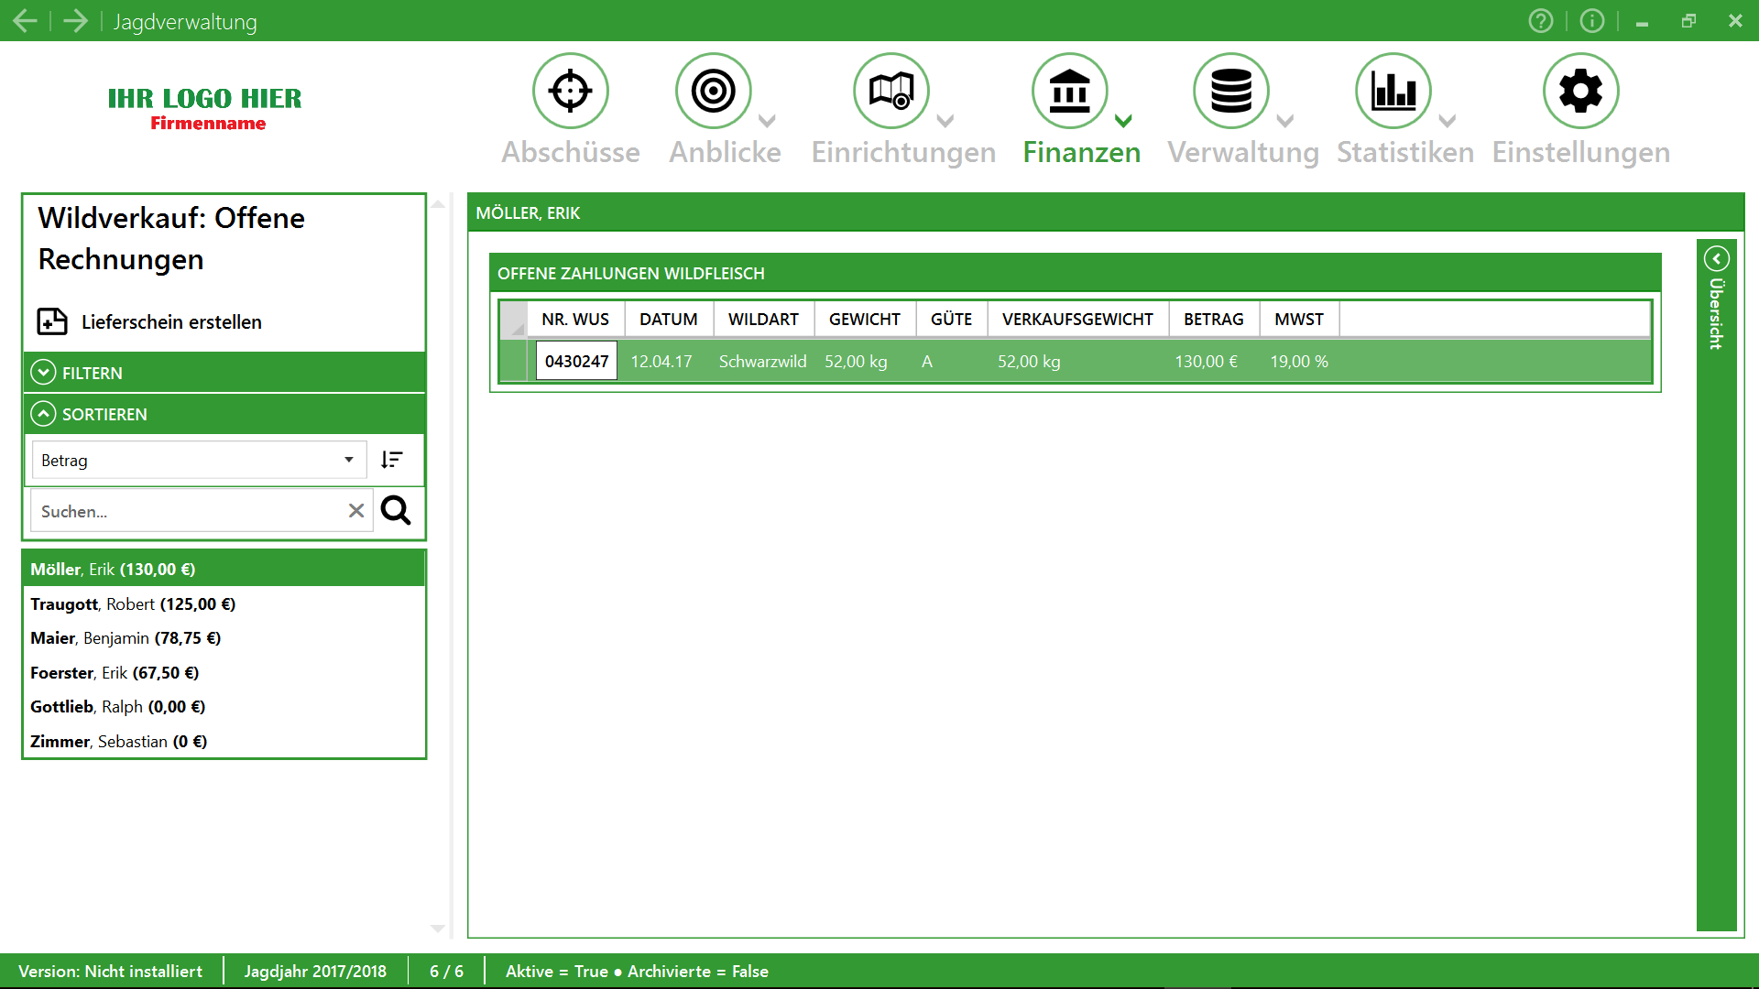Image resolution: width=1759 pixels, height=989 pixels.
Task: Toggle the sort order direction icon
Action: (x=392, y=460)
